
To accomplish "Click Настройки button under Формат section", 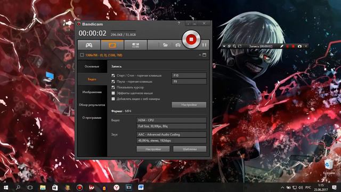I will tap(153, 149).
